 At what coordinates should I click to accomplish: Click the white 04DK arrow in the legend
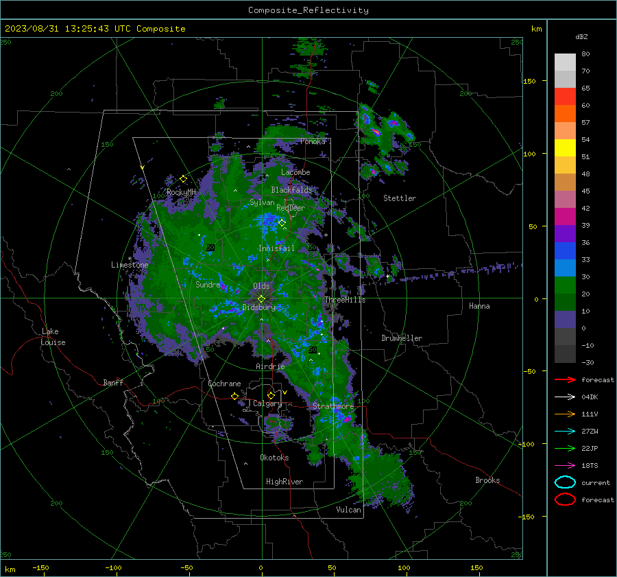coord(565,397)
